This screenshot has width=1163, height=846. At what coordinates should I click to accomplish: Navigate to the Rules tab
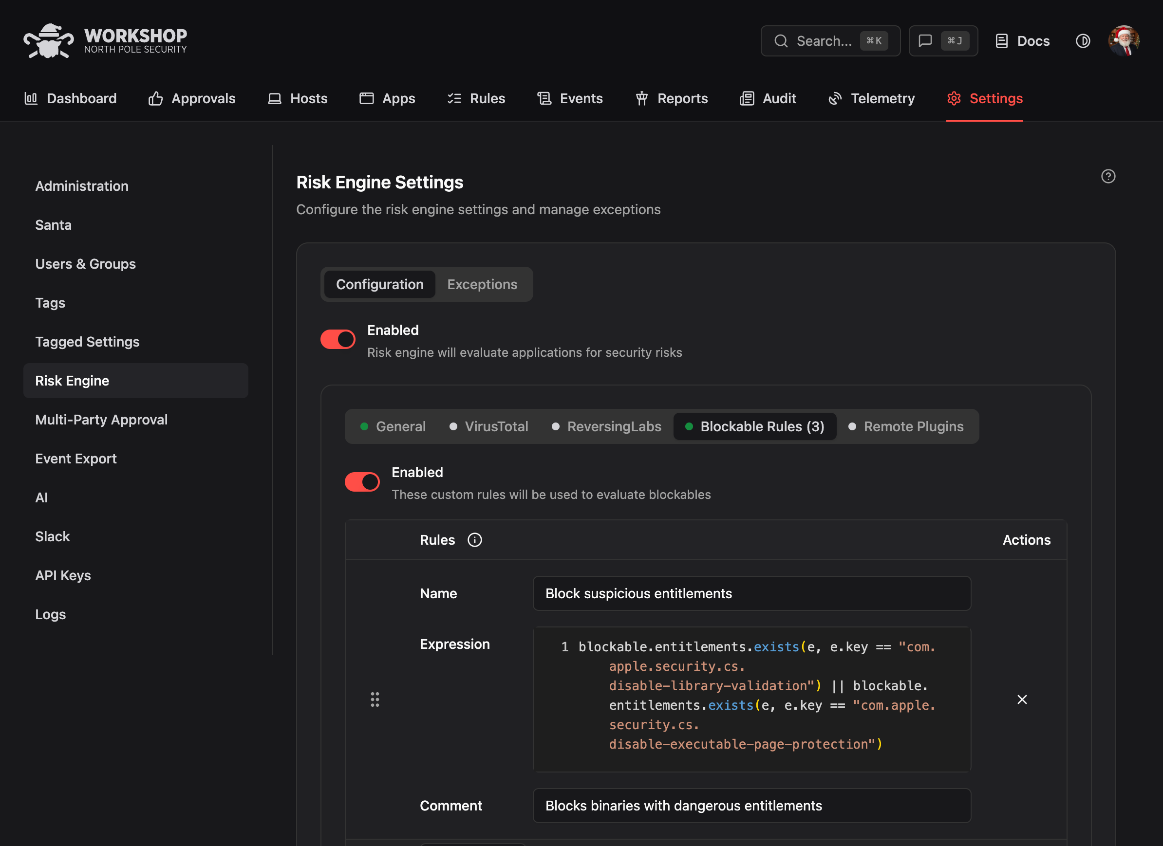pos(476,98)
